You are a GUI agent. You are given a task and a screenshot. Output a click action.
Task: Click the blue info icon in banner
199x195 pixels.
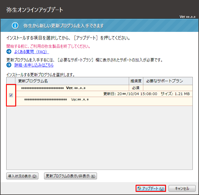click(15, 26)
